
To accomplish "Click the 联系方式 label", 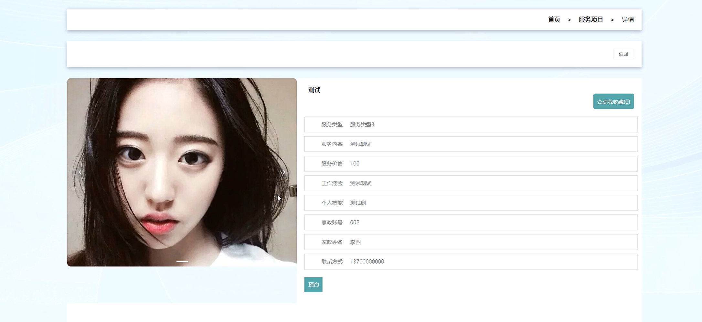I will point(332,262).
